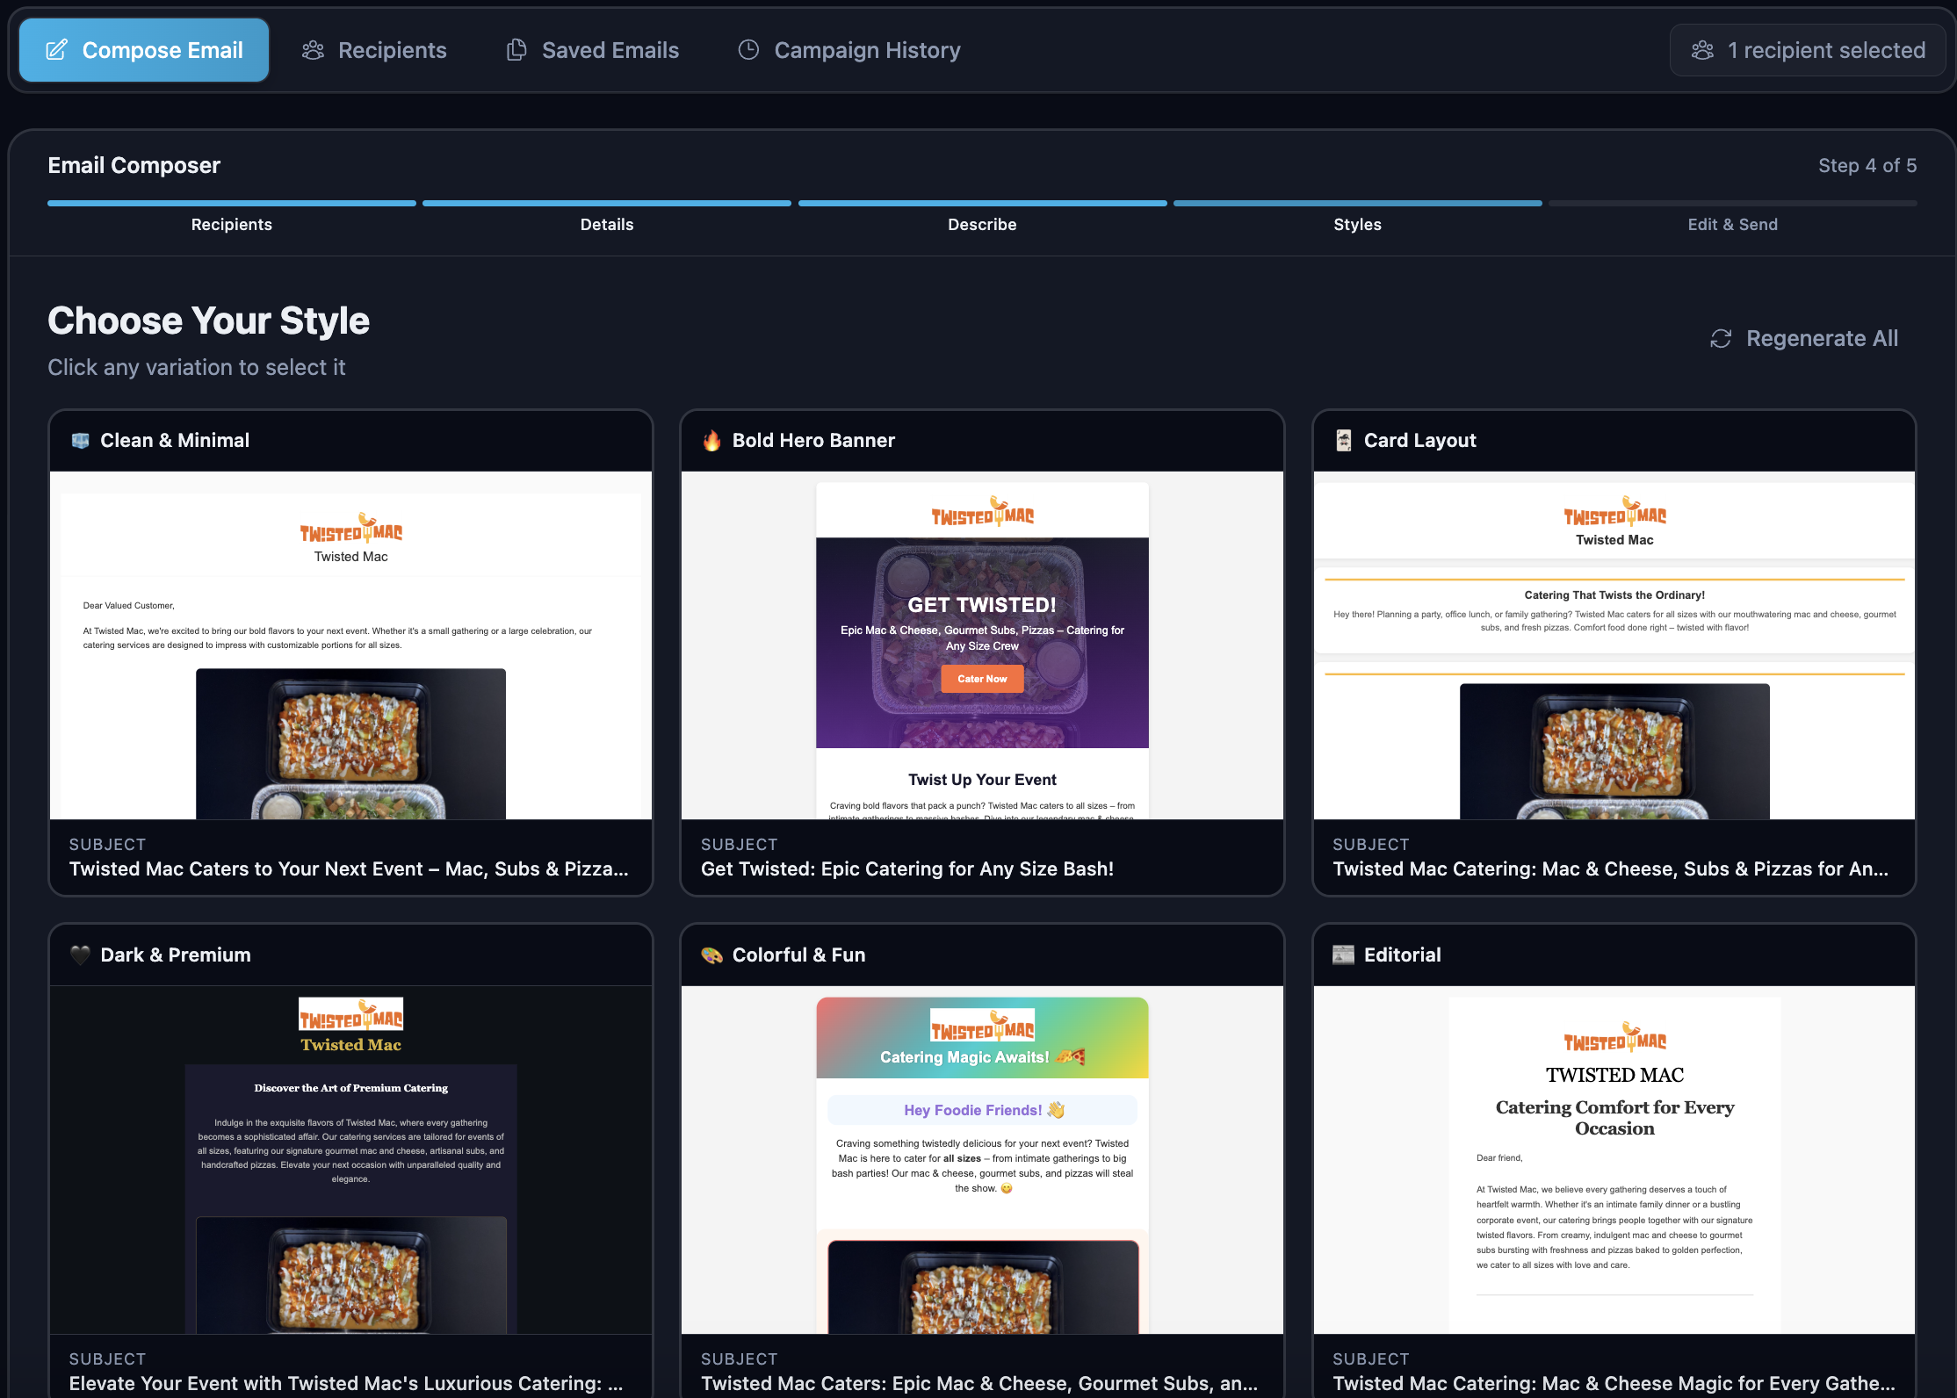Viewport: 1957px width, 1398px height.
Task: Select the Clean & Minimal food photo thumbnail
Action: click(x=350, y=744)
